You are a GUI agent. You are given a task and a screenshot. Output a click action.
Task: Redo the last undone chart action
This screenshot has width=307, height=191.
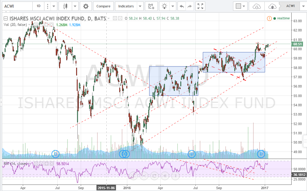coord(190,6)
